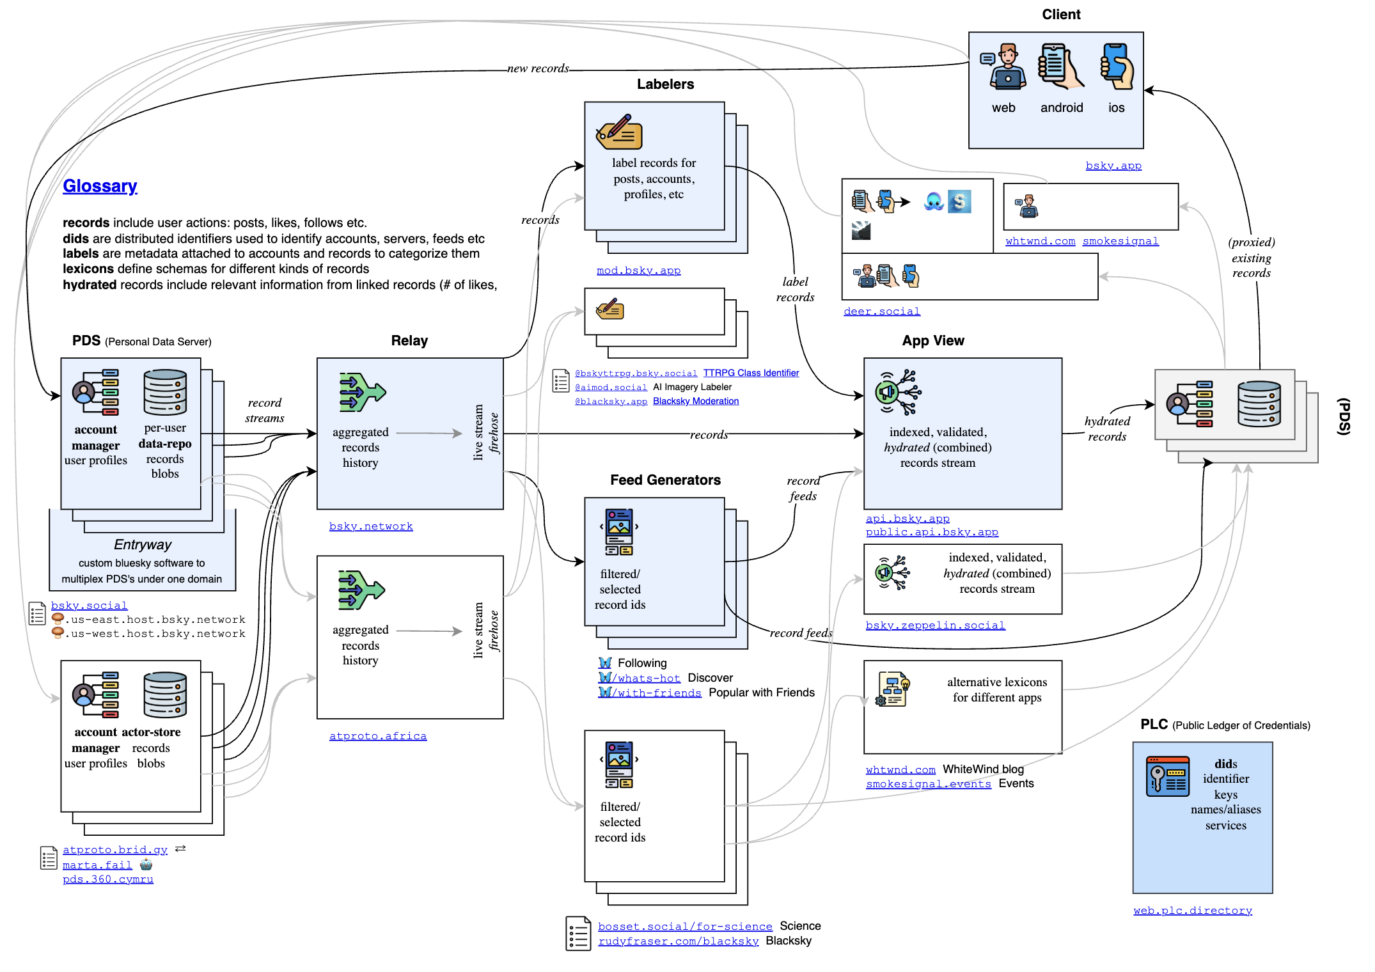Image resolution: width=1375 pixels, height=972 pixels.
Task: Open the bsky.zeppelin.social link
Action: coord(935,625)
